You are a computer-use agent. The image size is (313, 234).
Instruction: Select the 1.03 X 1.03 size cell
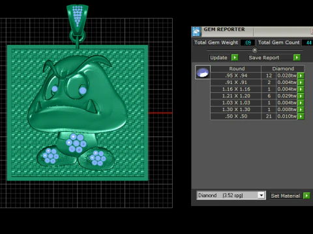[x=236, y=103]
